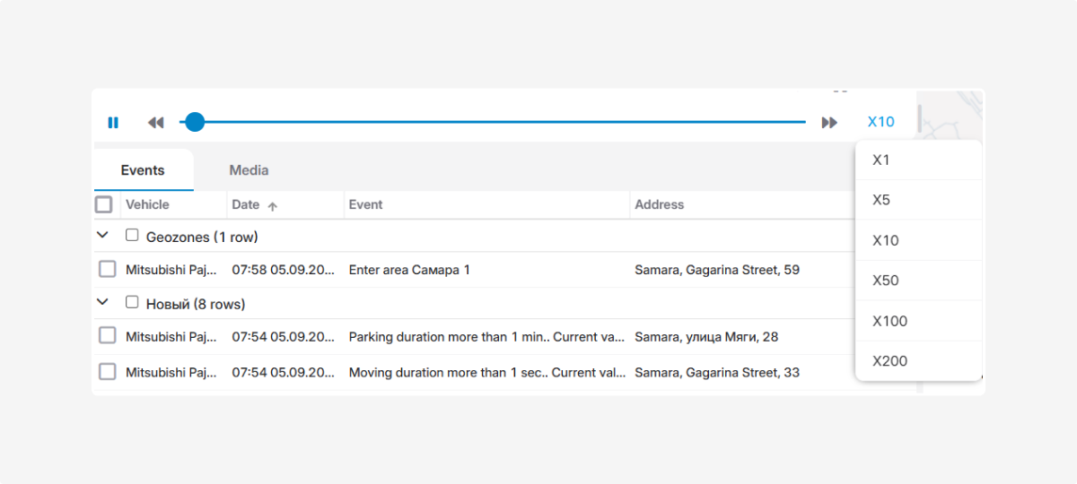The width and height of the screenshot is (1077, 484).
Task: Select the Events tab
Action: [143, 170]
